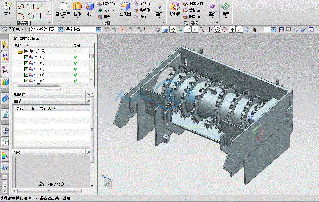This screenshot has width=319, height=202.
Task: Click the 表达式 column header
Action: [x=48, y=109]
